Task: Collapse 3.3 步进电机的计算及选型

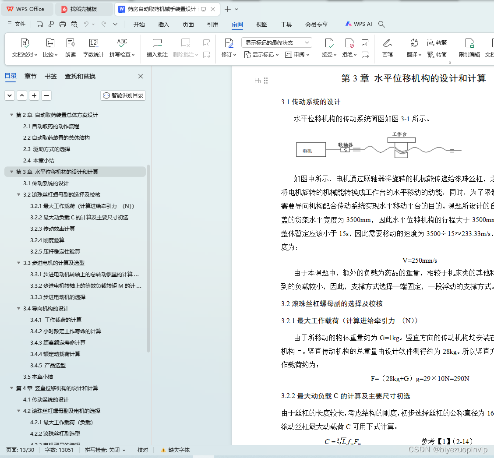Action: (x=18, y=263)
